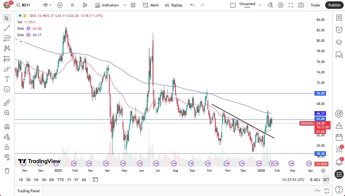345x196 pixels.
Task: Open the economic calendar panel
Action: pyautogui.click(x=339, y=137)
